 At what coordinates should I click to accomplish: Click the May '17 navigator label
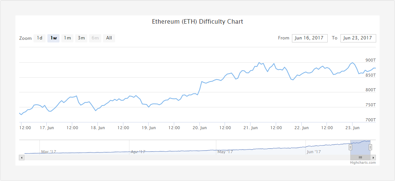225,152
